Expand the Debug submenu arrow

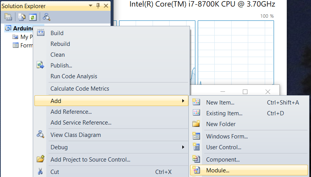pos(183,147)
